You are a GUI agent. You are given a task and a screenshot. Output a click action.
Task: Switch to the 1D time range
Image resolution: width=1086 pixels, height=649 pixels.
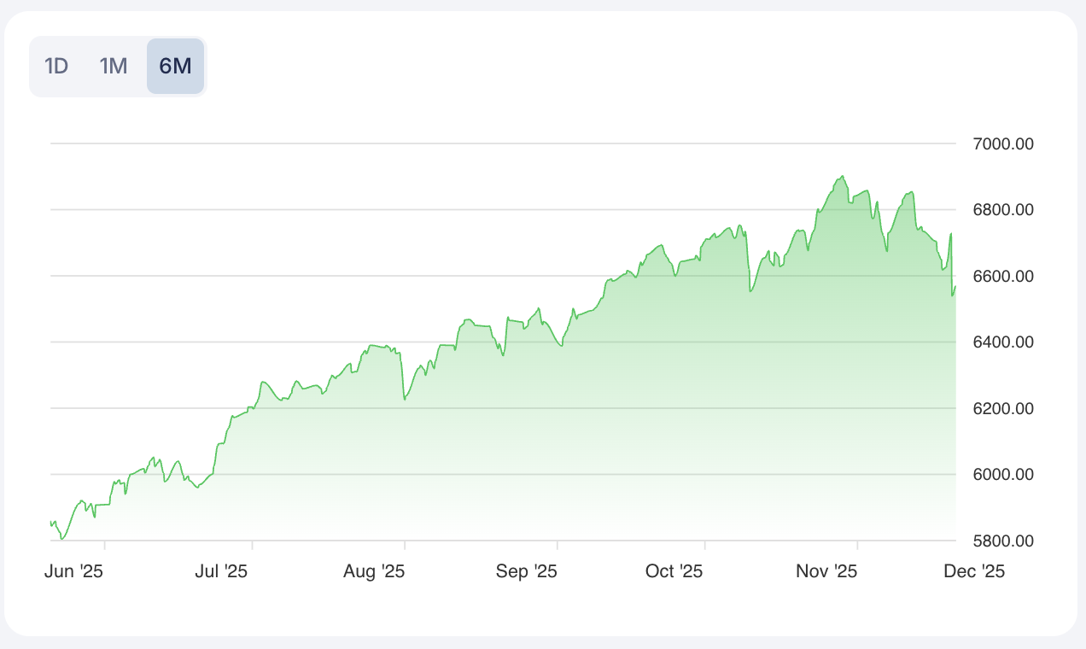click(x=56, y=66)
